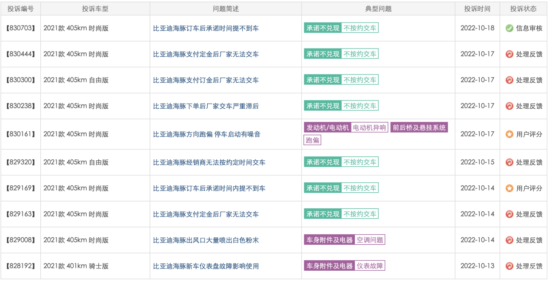
Task: Click the orange star icon for complaint 829169
Action: coord(510,188)
